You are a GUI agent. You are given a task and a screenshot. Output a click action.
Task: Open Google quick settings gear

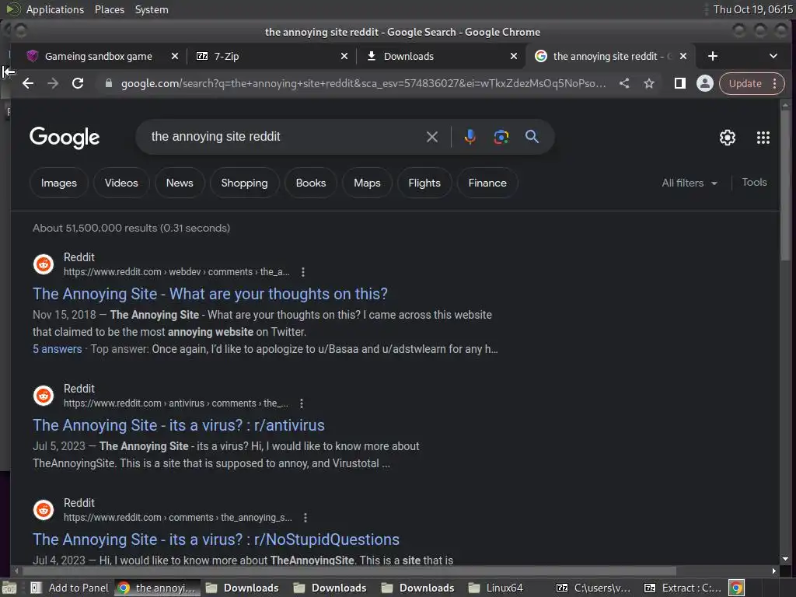coord(728,137)
